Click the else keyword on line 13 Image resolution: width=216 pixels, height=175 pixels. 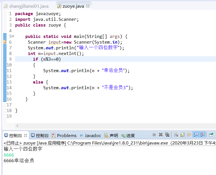pyautogui.click(x=38, y=82)
